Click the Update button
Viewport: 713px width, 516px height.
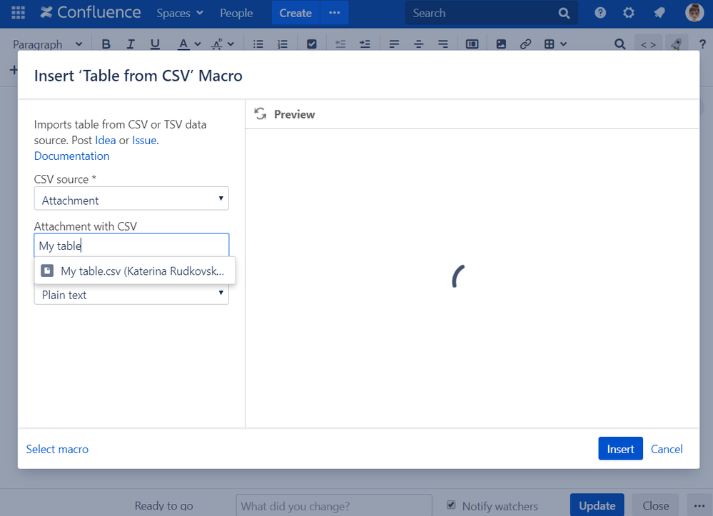[597, 505]
